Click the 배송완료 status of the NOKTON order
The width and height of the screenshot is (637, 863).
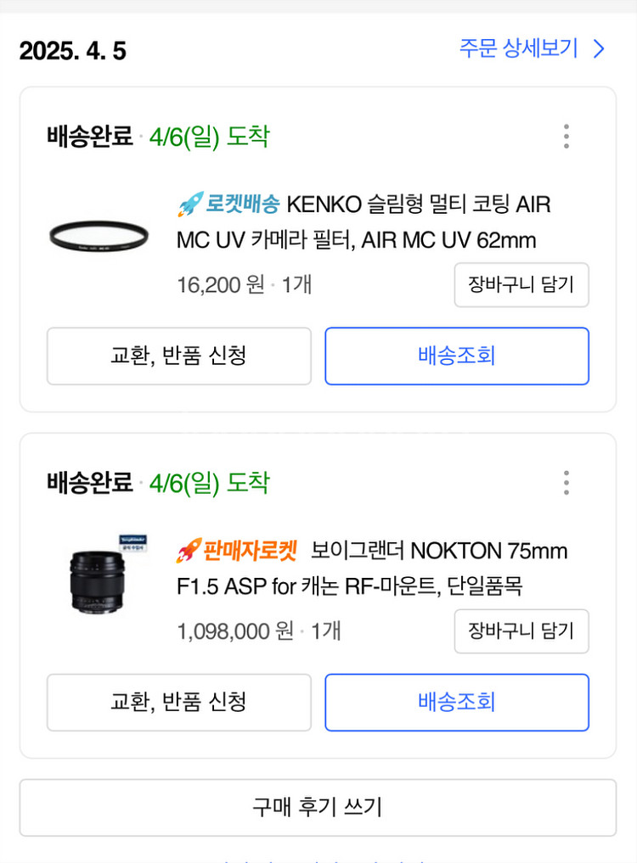pyautogui.click(x=90, y=483)
